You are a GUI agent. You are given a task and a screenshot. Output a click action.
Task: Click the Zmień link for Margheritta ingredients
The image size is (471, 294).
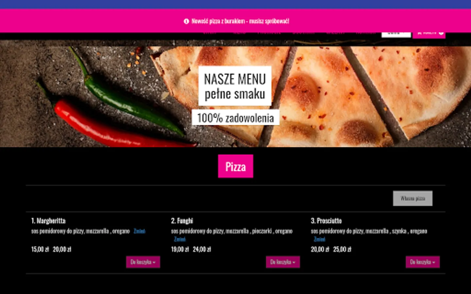(x=139, y=231)
